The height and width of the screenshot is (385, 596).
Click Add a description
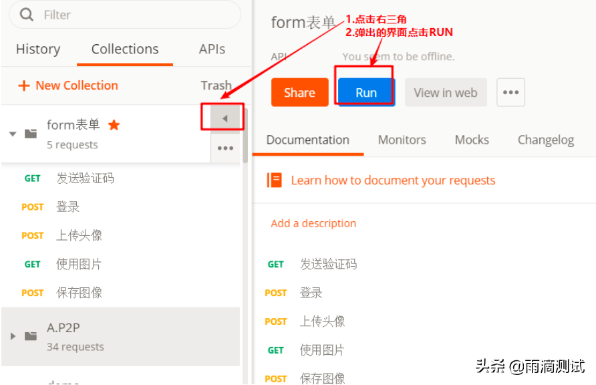(x=313, y=223)
